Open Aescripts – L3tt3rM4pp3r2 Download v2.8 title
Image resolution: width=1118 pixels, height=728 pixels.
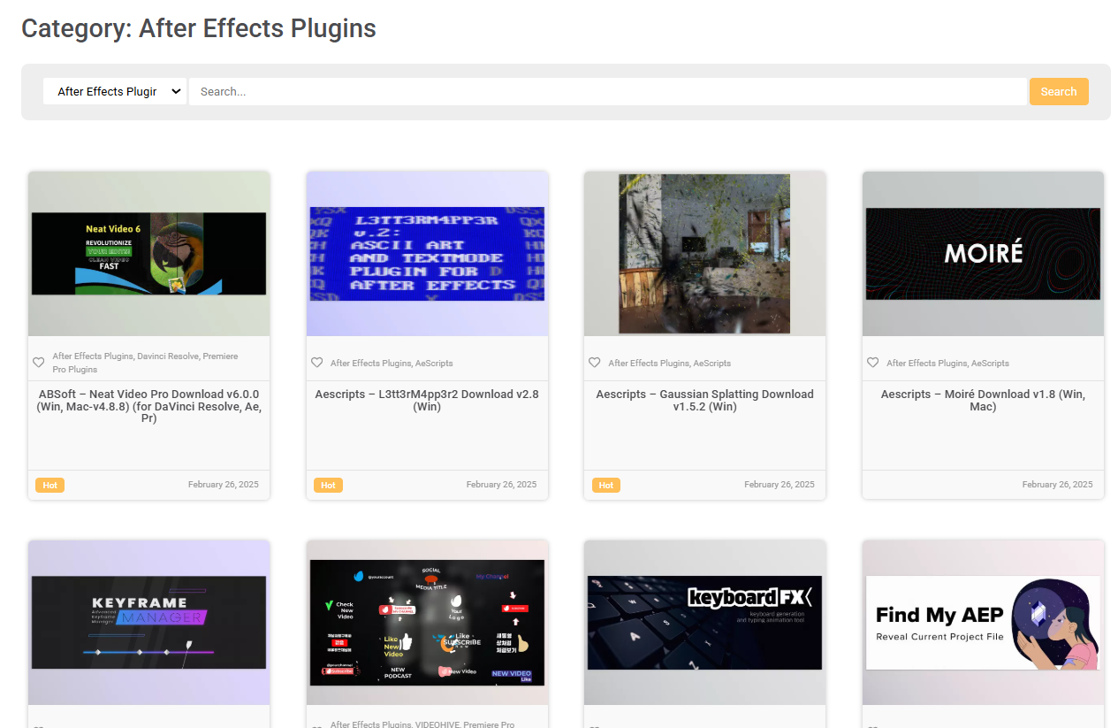tap(427, 400)
